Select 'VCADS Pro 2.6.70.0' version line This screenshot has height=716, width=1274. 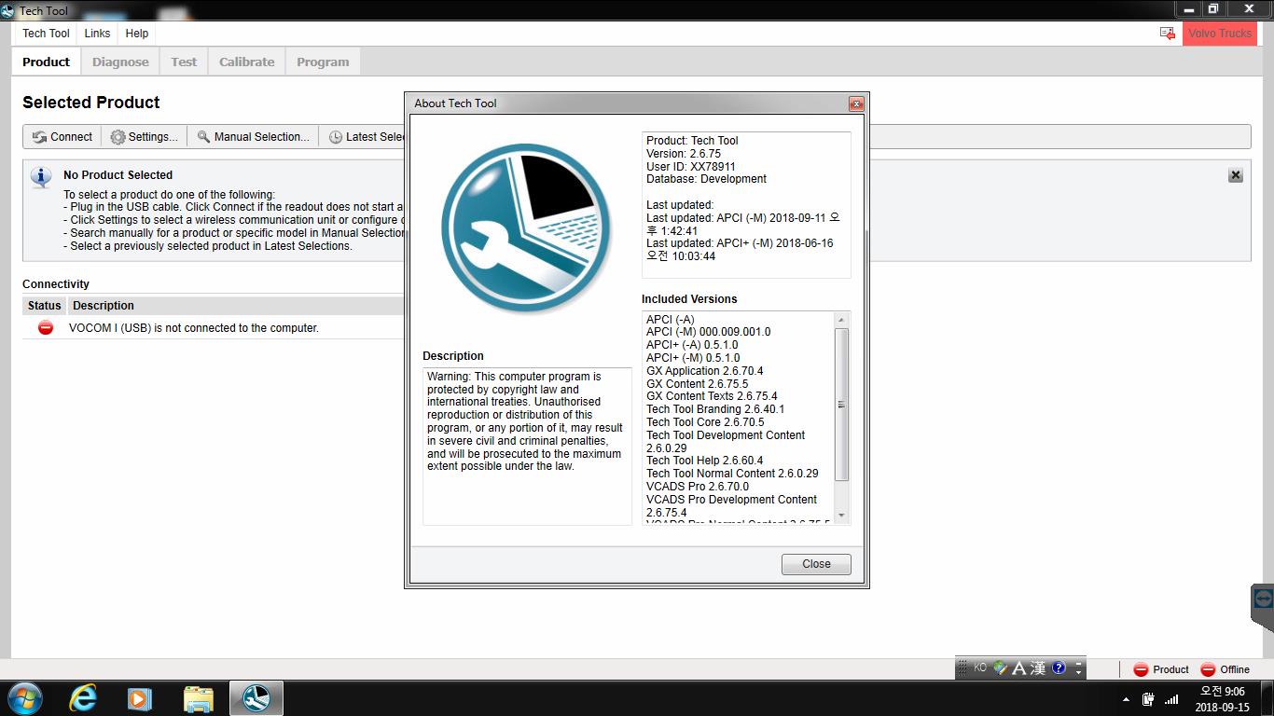[x=698, y=487]
